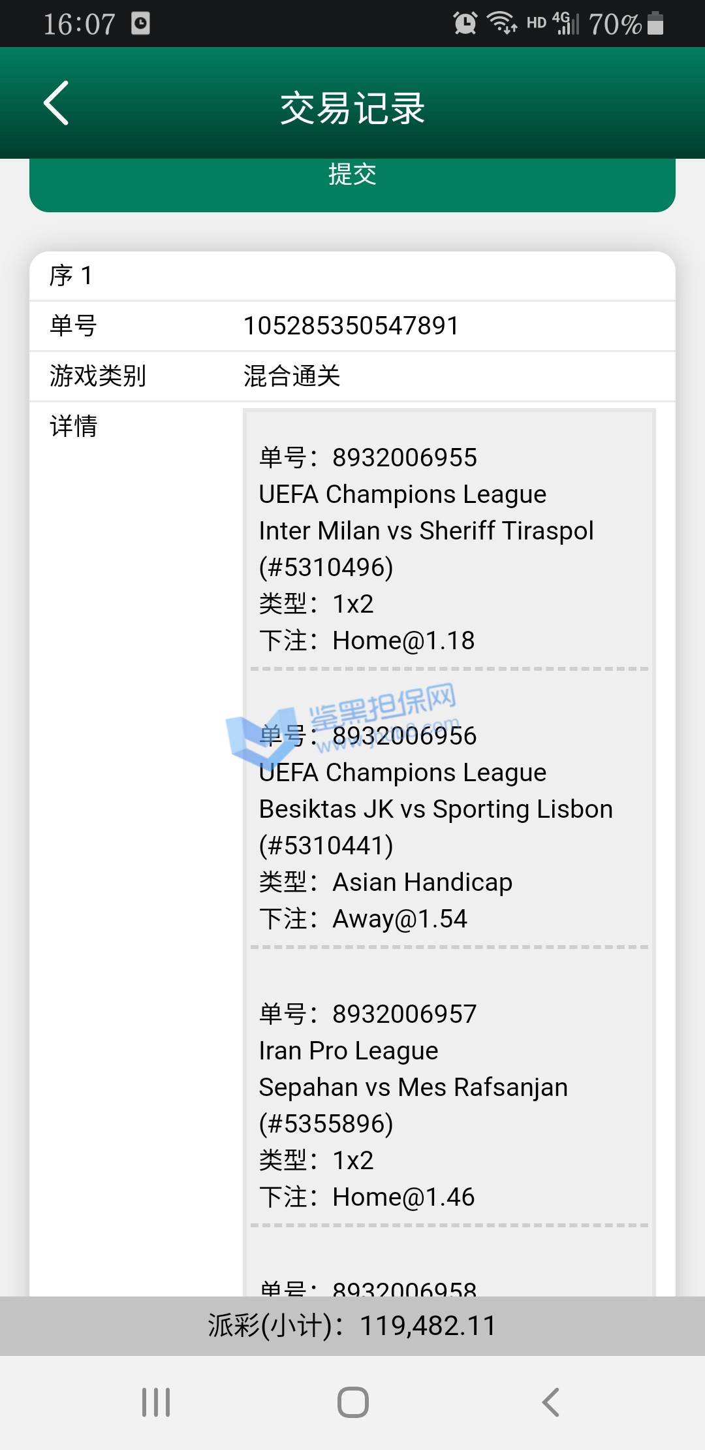Tap the 交易记录 page title

(352, 108)
